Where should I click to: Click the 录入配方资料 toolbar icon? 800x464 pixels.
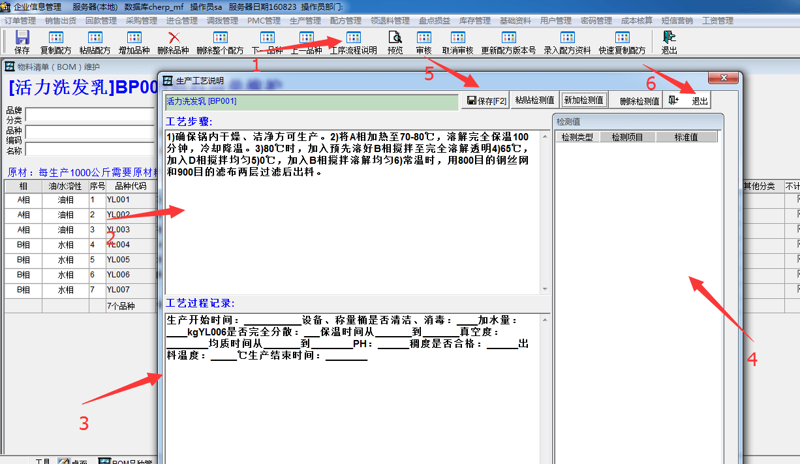(x=567, y=38)
